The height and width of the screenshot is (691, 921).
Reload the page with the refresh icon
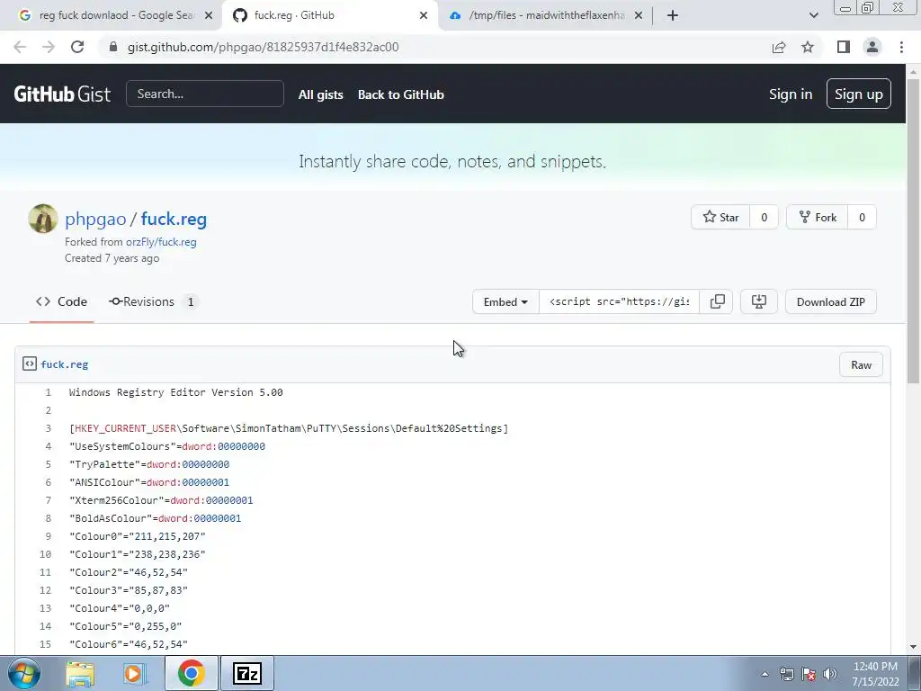pos(77,47)
